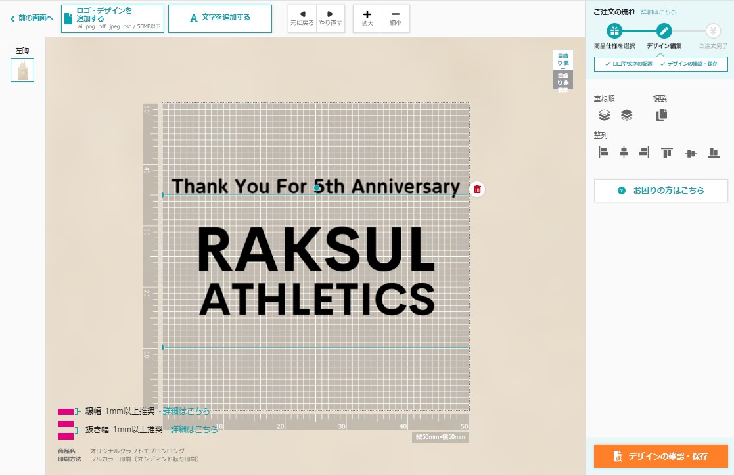Open the 詳細はこちら link for 抜き幅
734x475 pixels.
(195, 429)
